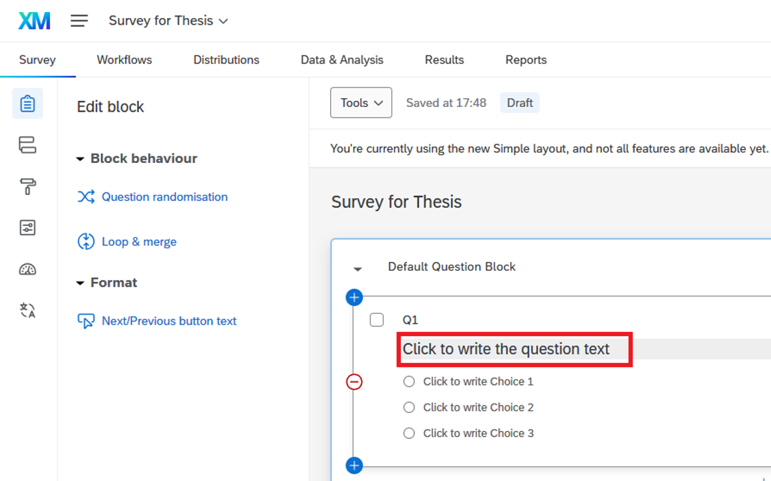Open the Translations sidebar icon

pyautogui.click(x=27, y=310)
